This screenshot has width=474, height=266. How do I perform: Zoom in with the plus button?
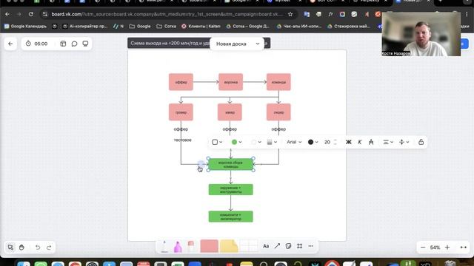447,248
